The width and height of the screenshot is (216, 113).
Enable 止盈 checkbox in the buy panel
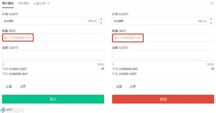click(4, 86)
